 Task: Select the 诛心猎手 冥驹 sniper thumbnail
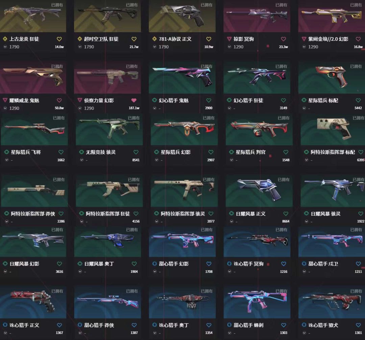257,242
